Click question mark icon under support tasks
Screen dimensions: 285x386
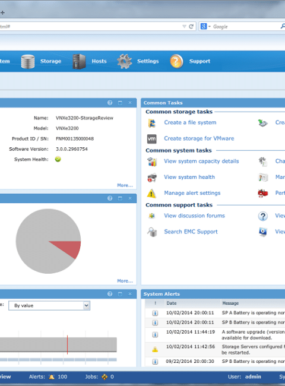(x=263, y=216)
